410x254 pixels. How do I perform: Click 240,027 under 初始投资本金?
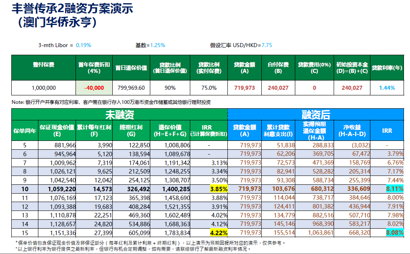pos(352,88)
